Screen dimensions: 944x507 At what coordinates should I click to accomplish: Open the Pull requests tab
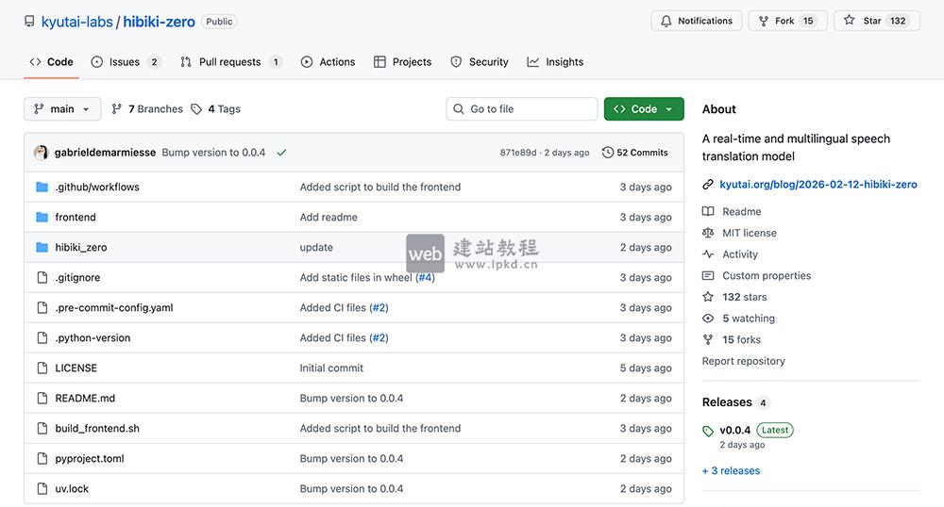point(229,62)
